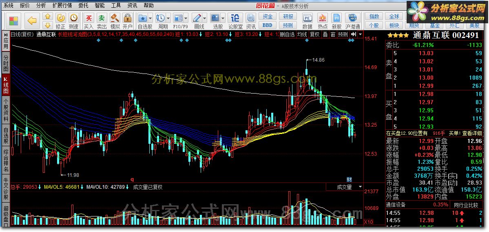Viewport: 489px width, 232px height.
Task: Open the 牛叉诊股 side tab
Action: (6, 189)
